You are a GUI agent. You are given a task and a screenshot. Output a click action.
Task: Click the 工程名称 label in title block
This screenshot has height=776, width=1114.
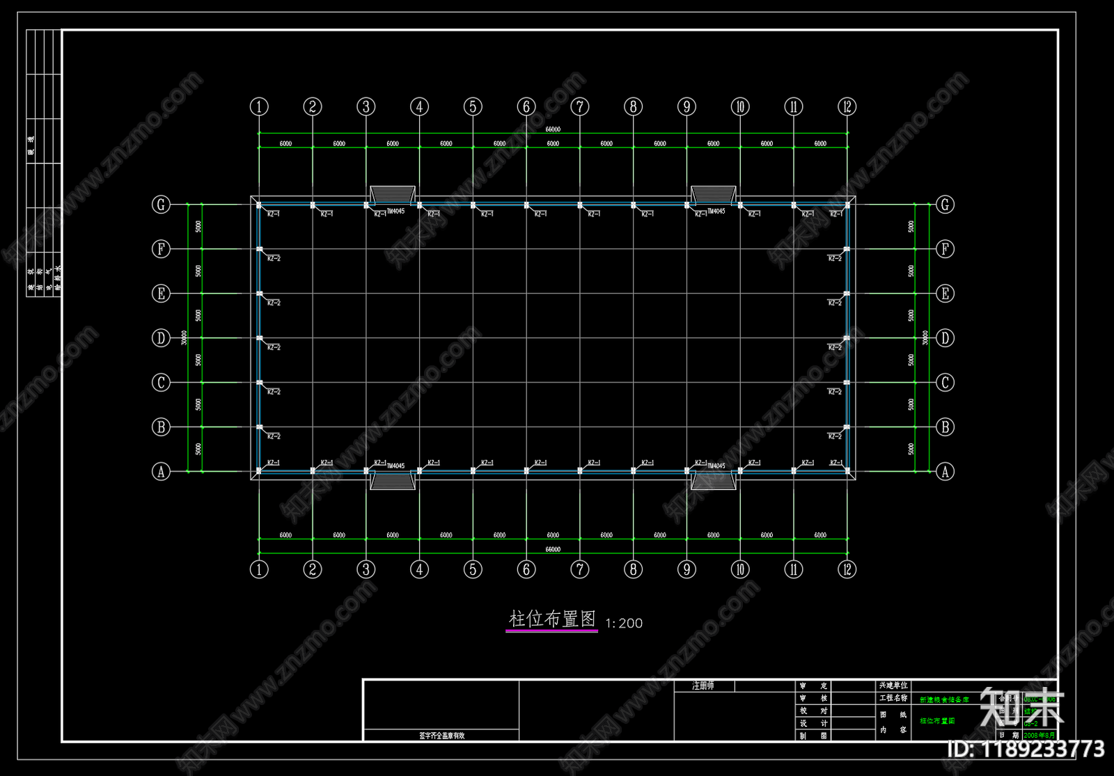click(x=893, y=698)
